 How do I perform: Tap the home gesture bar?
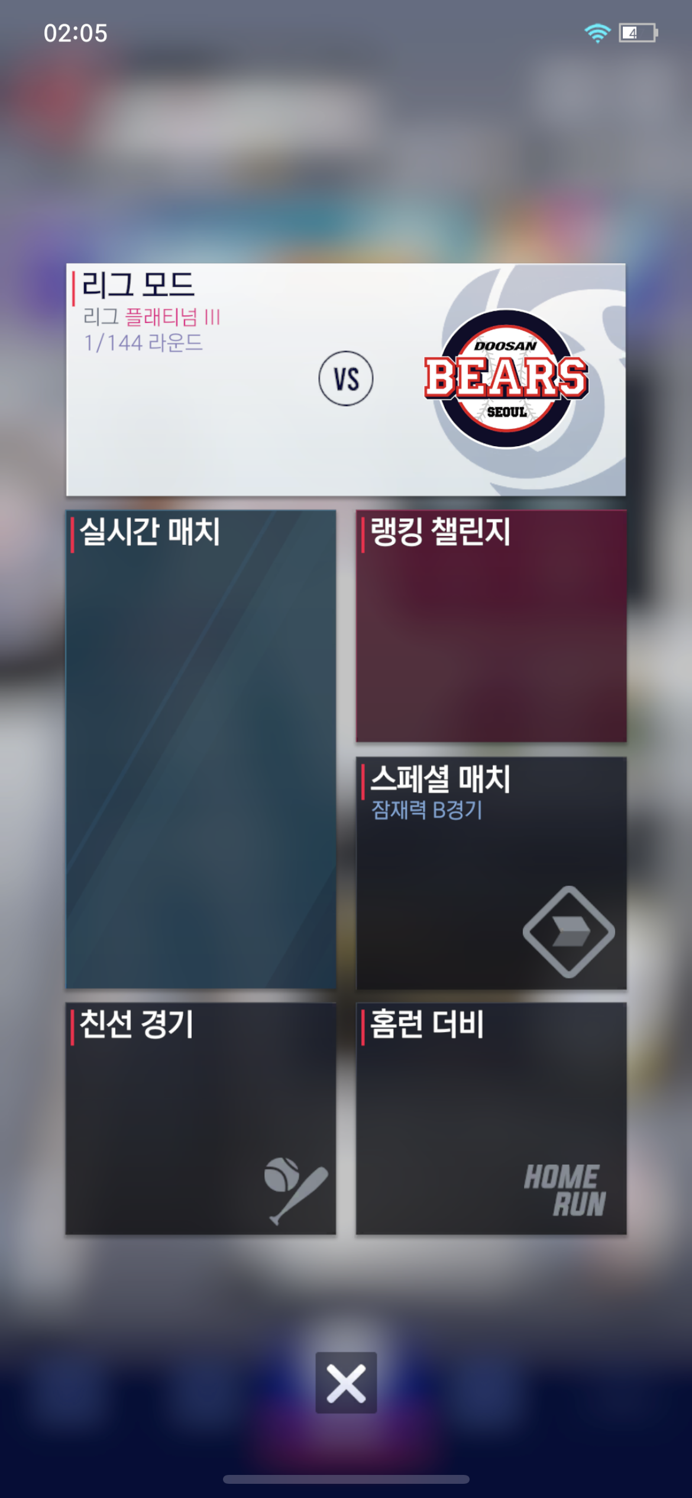[x=346, y=1479]
